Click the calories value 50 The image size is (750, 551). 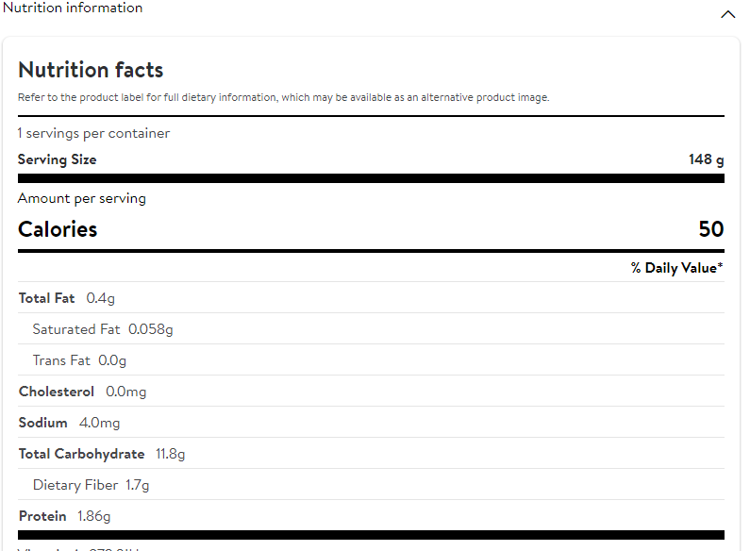coord(710,229)
